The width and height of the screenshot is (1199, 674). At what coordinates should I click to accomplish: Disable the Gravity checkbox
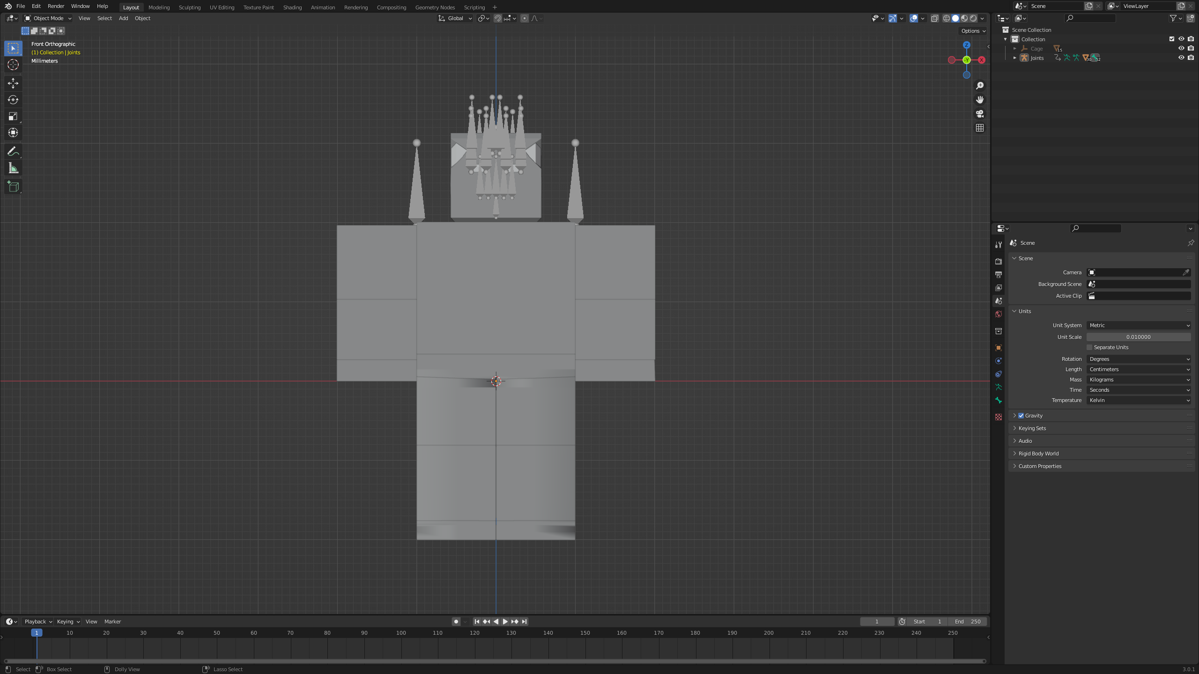pos(1021,416)
